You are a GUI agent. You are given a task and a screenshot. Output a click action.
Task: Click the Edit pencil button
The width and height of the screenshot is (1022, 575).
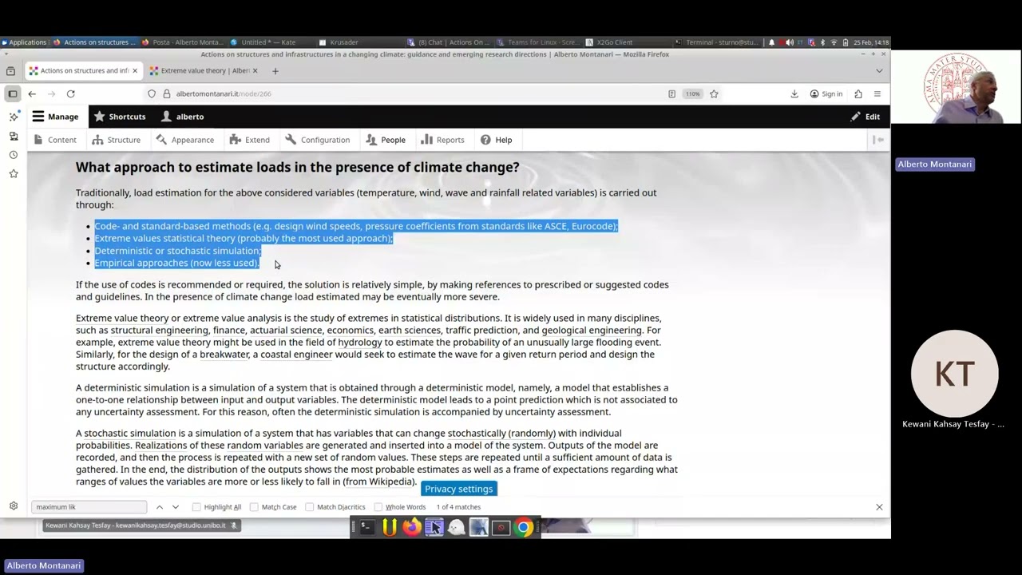click(865, 117)
